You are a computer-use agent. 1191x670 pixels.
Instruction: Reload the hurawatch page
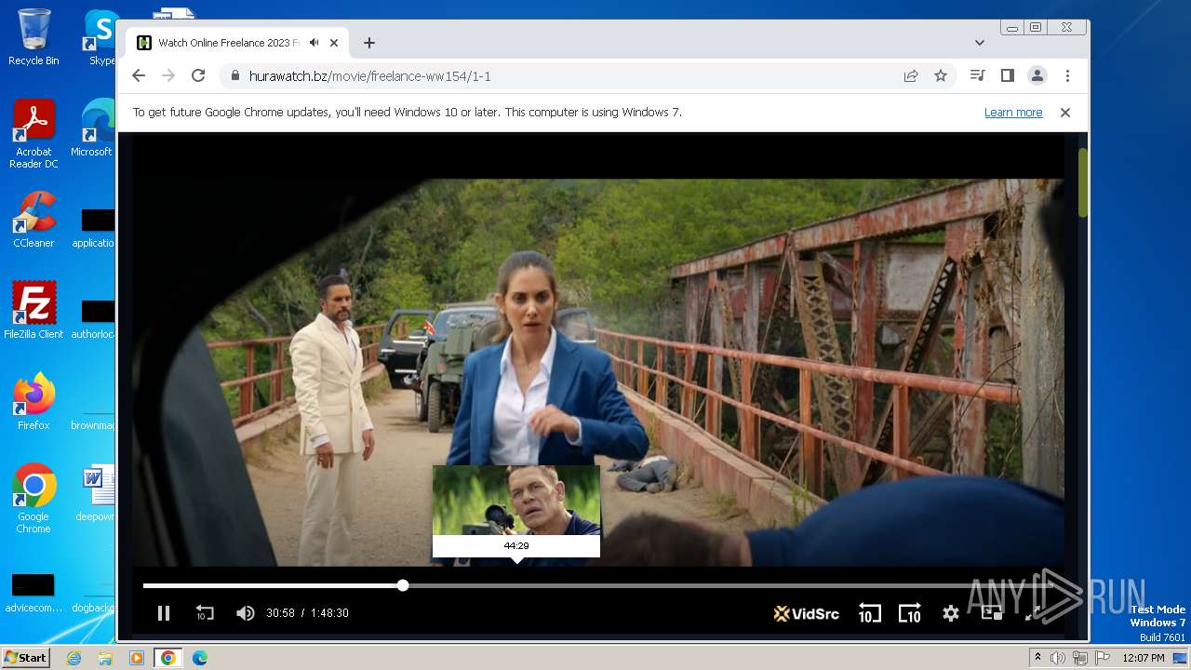pos(198,76)
